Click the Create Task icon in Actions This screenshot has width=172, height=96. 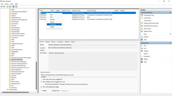pyautogui.click(x=142, y=18)
